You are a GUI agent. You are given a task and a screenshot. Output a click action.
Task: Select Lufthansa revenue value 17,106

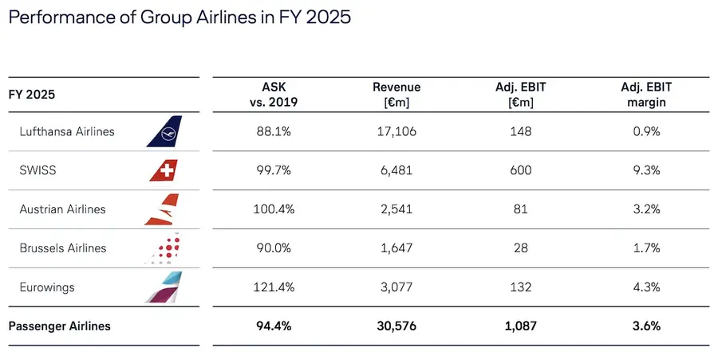point(396,131)
